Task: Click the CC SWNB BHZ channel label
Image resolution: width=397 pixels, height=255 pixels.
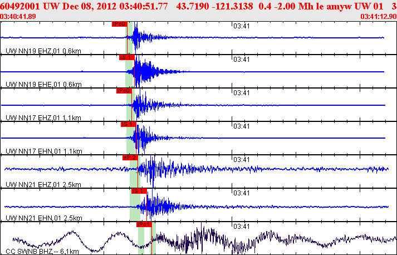Action: point(42,252)
